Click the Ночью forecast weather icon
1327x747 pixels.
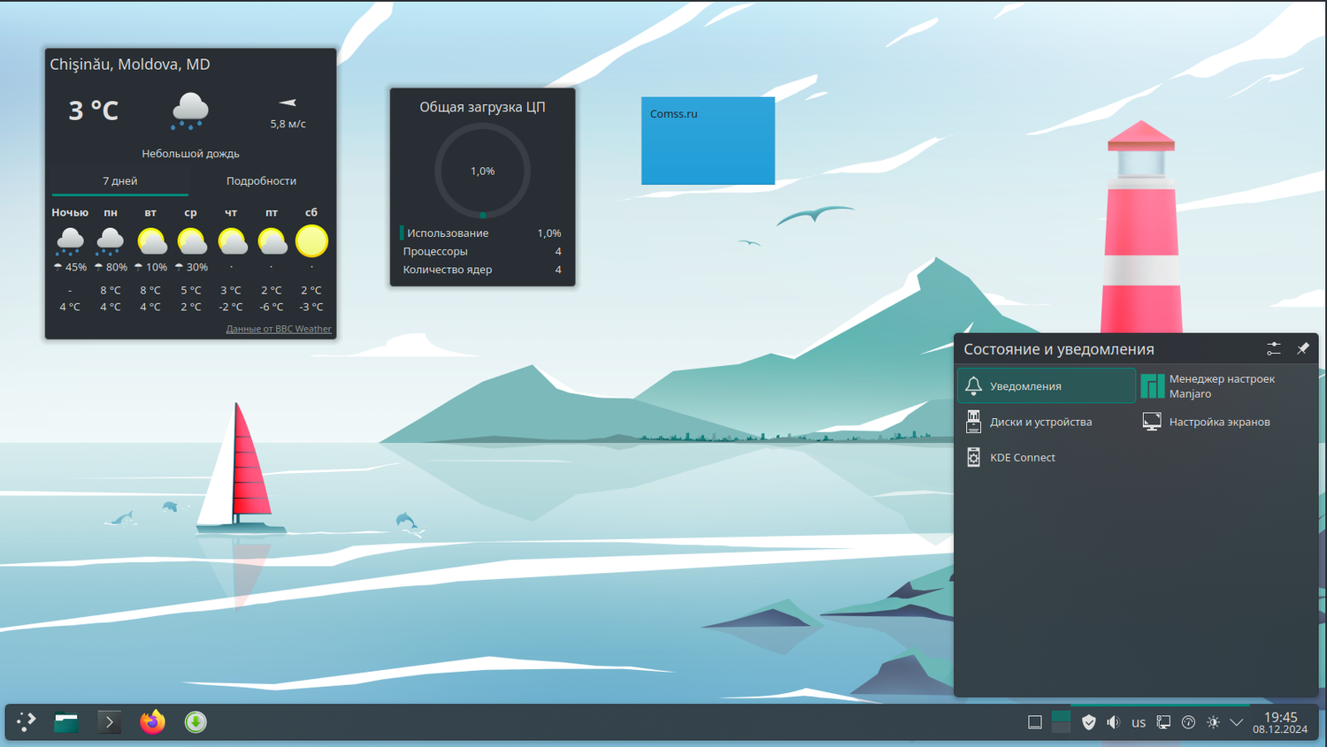point(70,240)
